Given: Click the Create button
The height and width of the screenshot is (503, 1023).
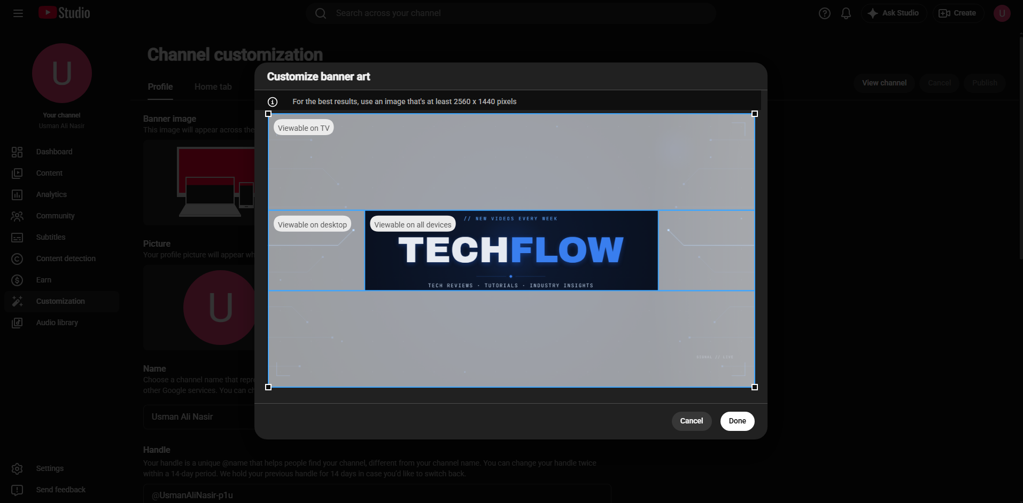Looking at the screenshot, I should 958,13.
